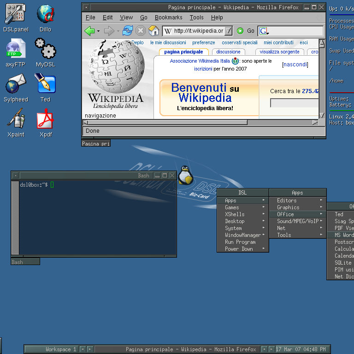Open Firefox Tools menu
The width and height of the screenshot is (354, 354).
coord(197,18)
